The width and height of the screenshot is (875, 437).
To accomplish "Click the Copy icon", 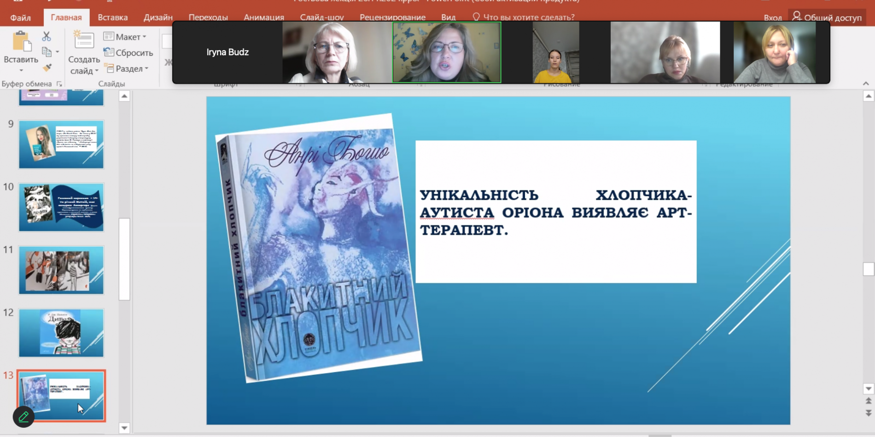I will (47, 52).
